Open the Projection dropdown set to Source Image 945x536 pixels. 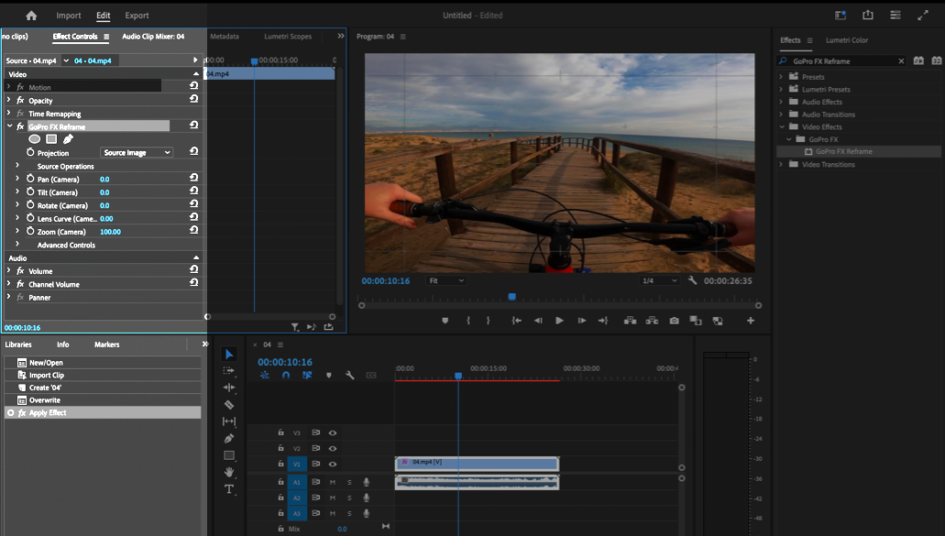137,153
